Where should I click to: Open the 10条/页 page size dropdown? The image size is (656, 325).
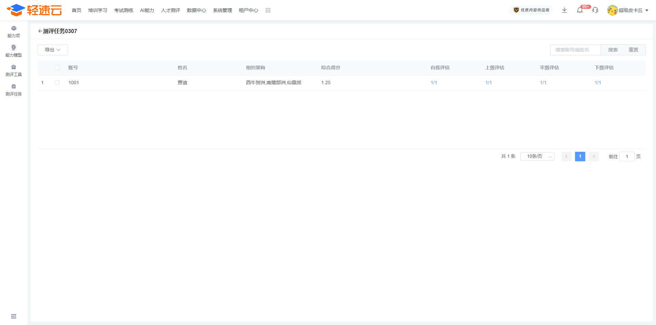(x=537, y=157)
